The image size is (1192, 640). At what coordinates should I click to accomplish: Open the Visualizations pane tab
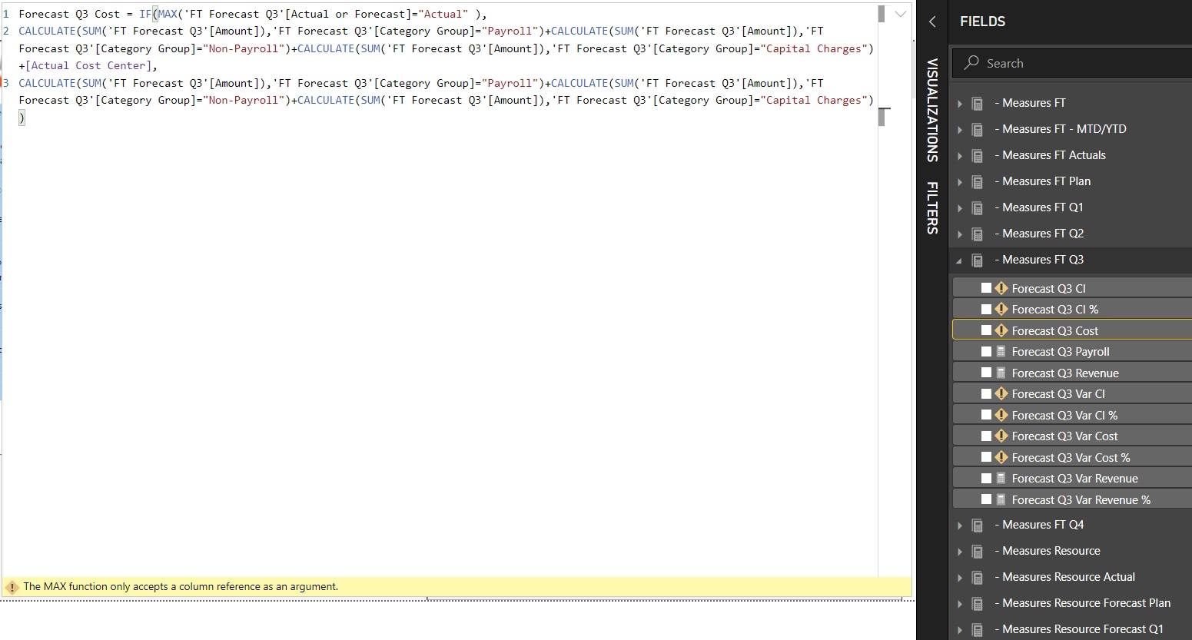tap(932, 110)
